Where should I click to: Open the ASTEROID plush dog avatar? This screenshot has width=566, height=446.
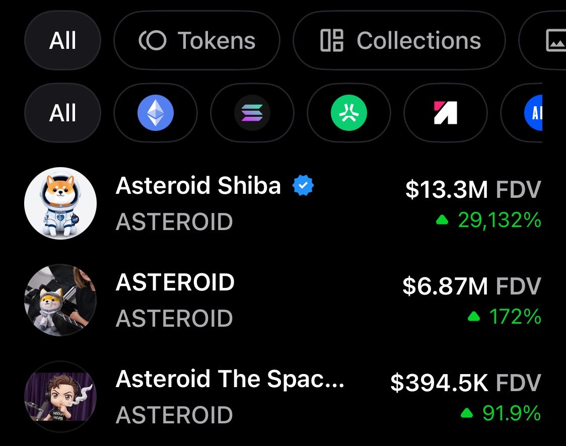pos(60,300)
